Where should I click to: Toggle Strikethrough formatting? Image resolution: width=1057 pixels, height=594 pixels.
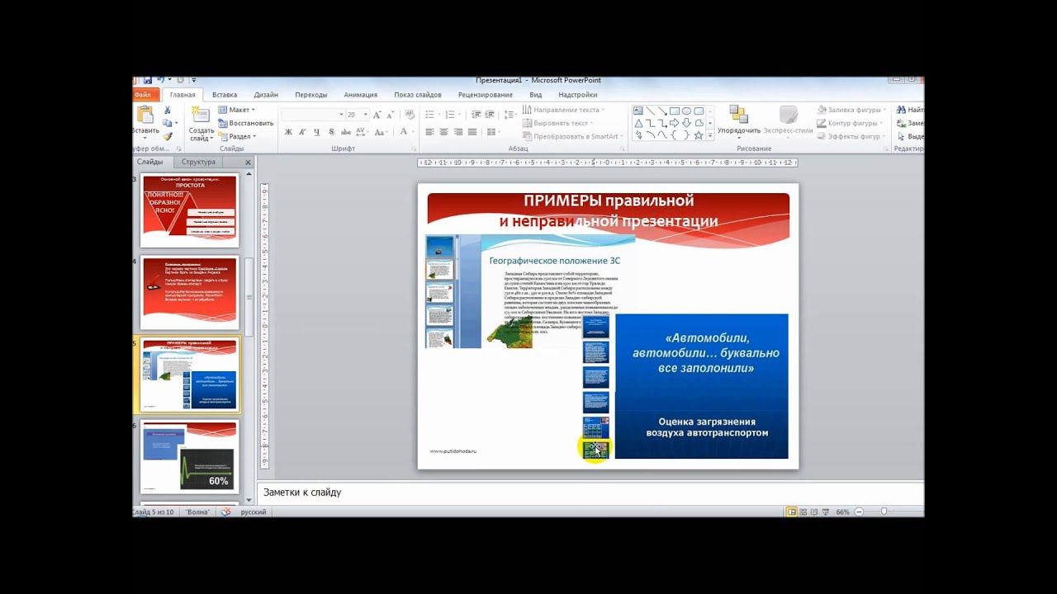click(x=346, y=132)
